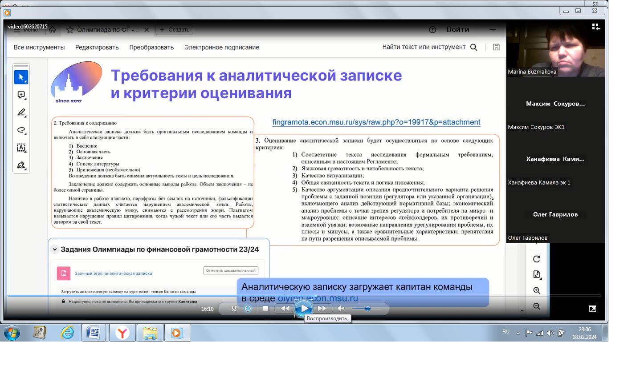Open Все инструменты menu
This screenshot has height=370, width=644.
(39, 47)
